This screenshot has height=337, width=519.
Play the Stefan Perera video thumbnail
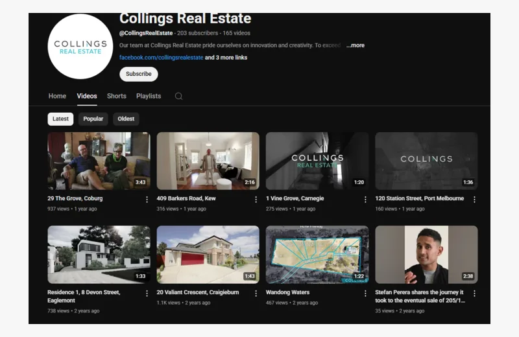point(426,255)
